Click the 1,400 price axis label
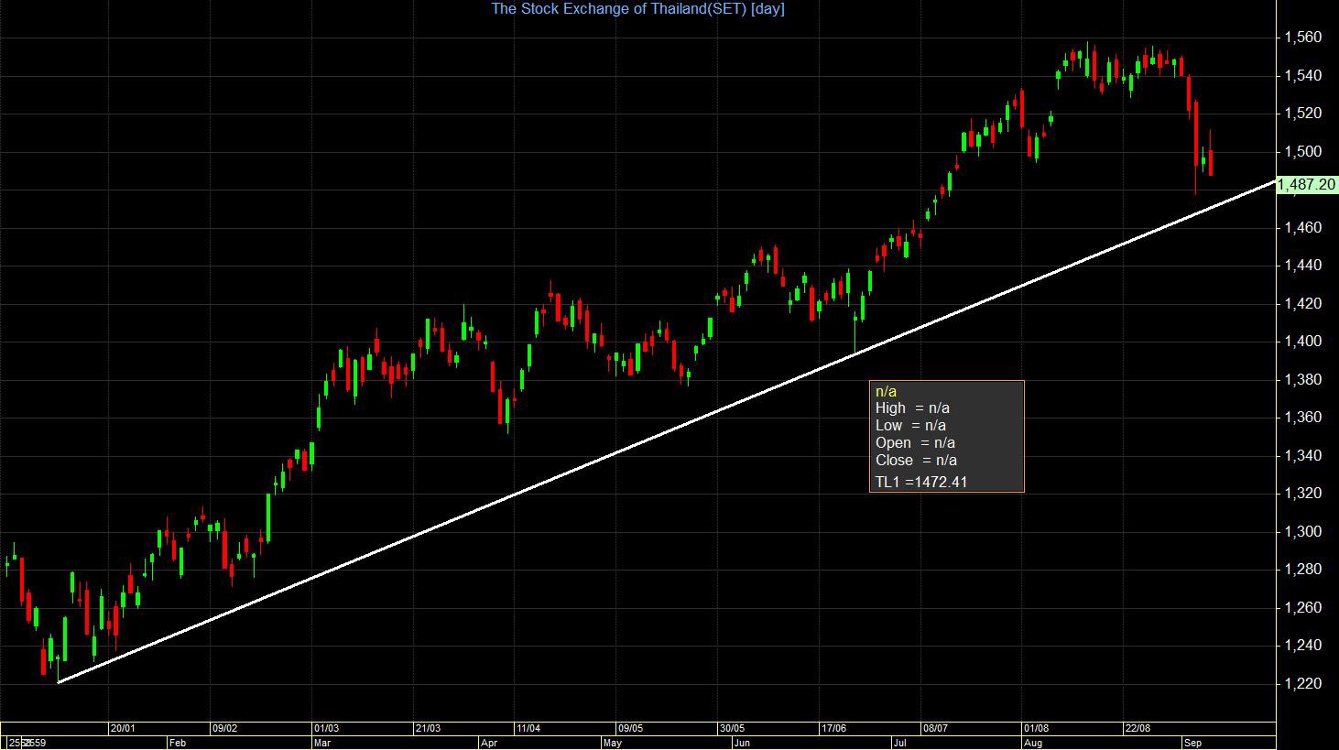 [x=1302, y=342]
